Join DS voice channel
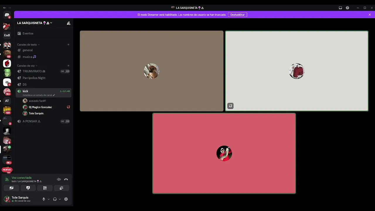375x211 pixels. pyautogui.click(x=43, y=84)
